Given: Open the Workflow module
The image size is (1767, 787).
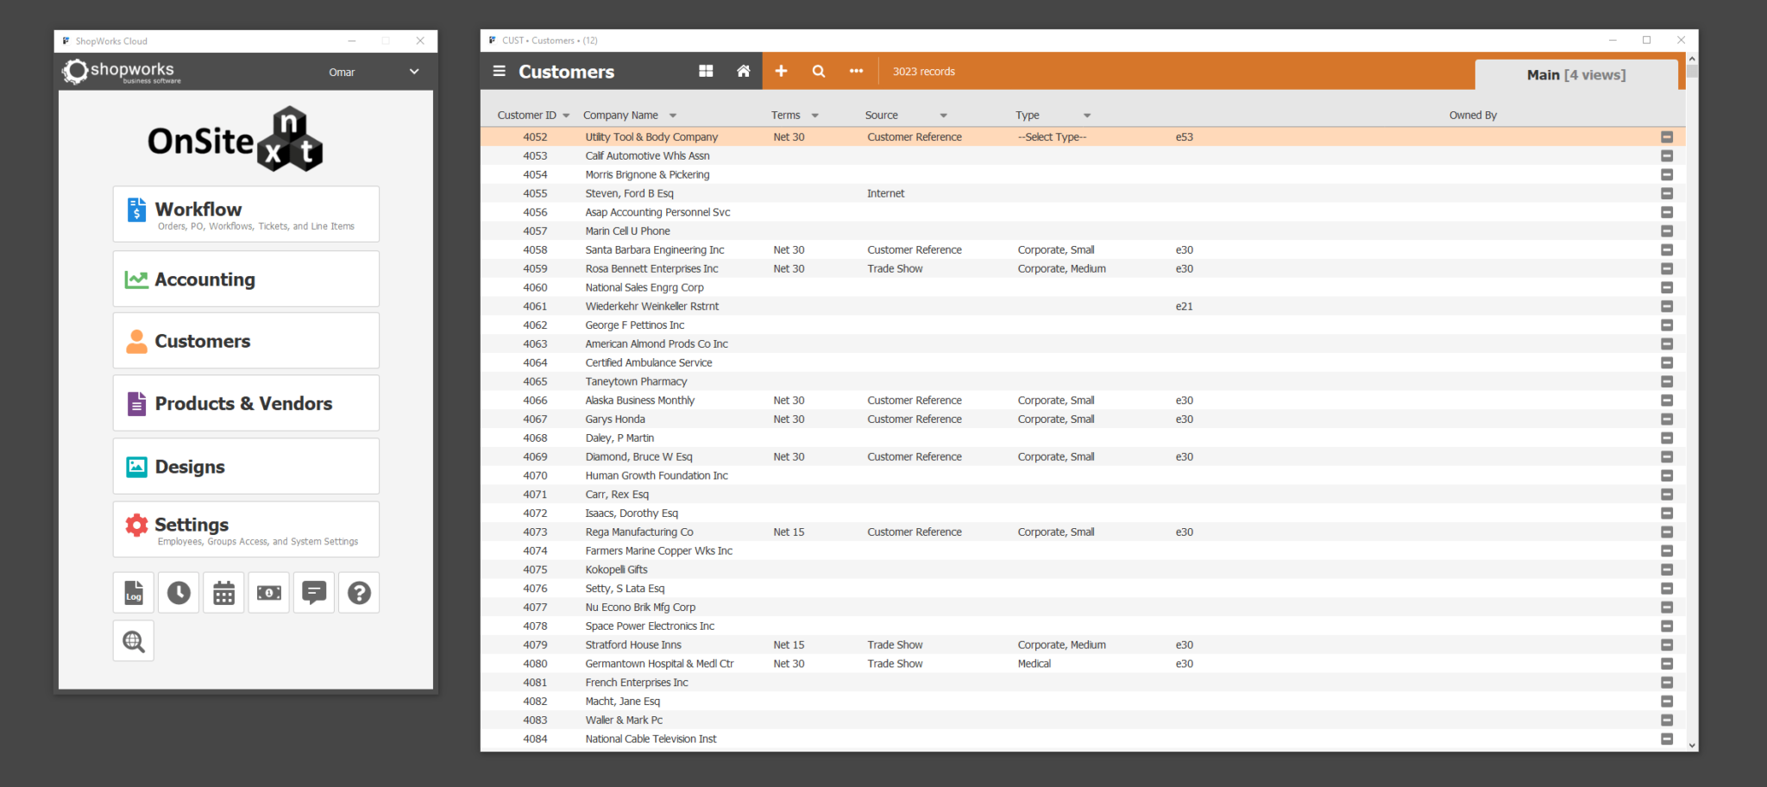Looking at the screenshot, I should click(x=245, y=213).
